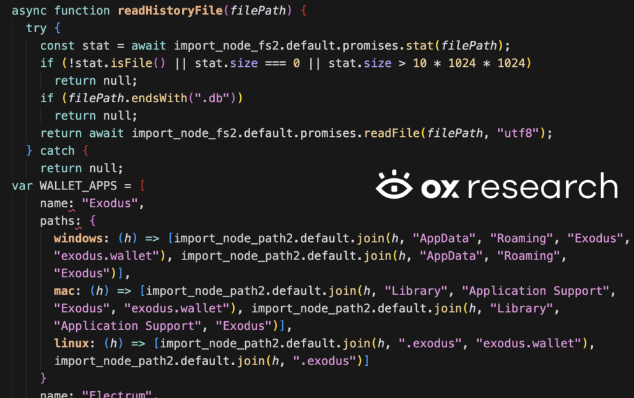Select "Library" string on the mac line
The image size is (634, 398).
[416, 291]
